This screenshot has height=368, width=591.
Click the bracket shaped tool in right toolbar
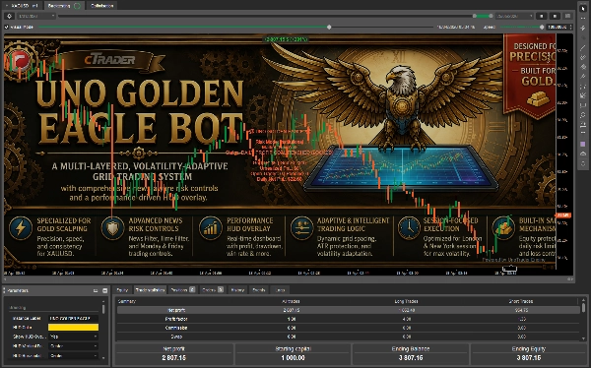pos(583,105)
